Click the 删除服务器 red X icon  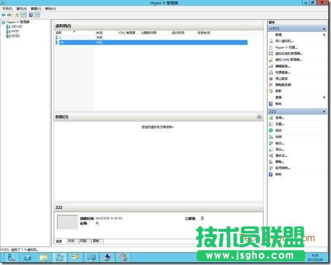(271, 85)
